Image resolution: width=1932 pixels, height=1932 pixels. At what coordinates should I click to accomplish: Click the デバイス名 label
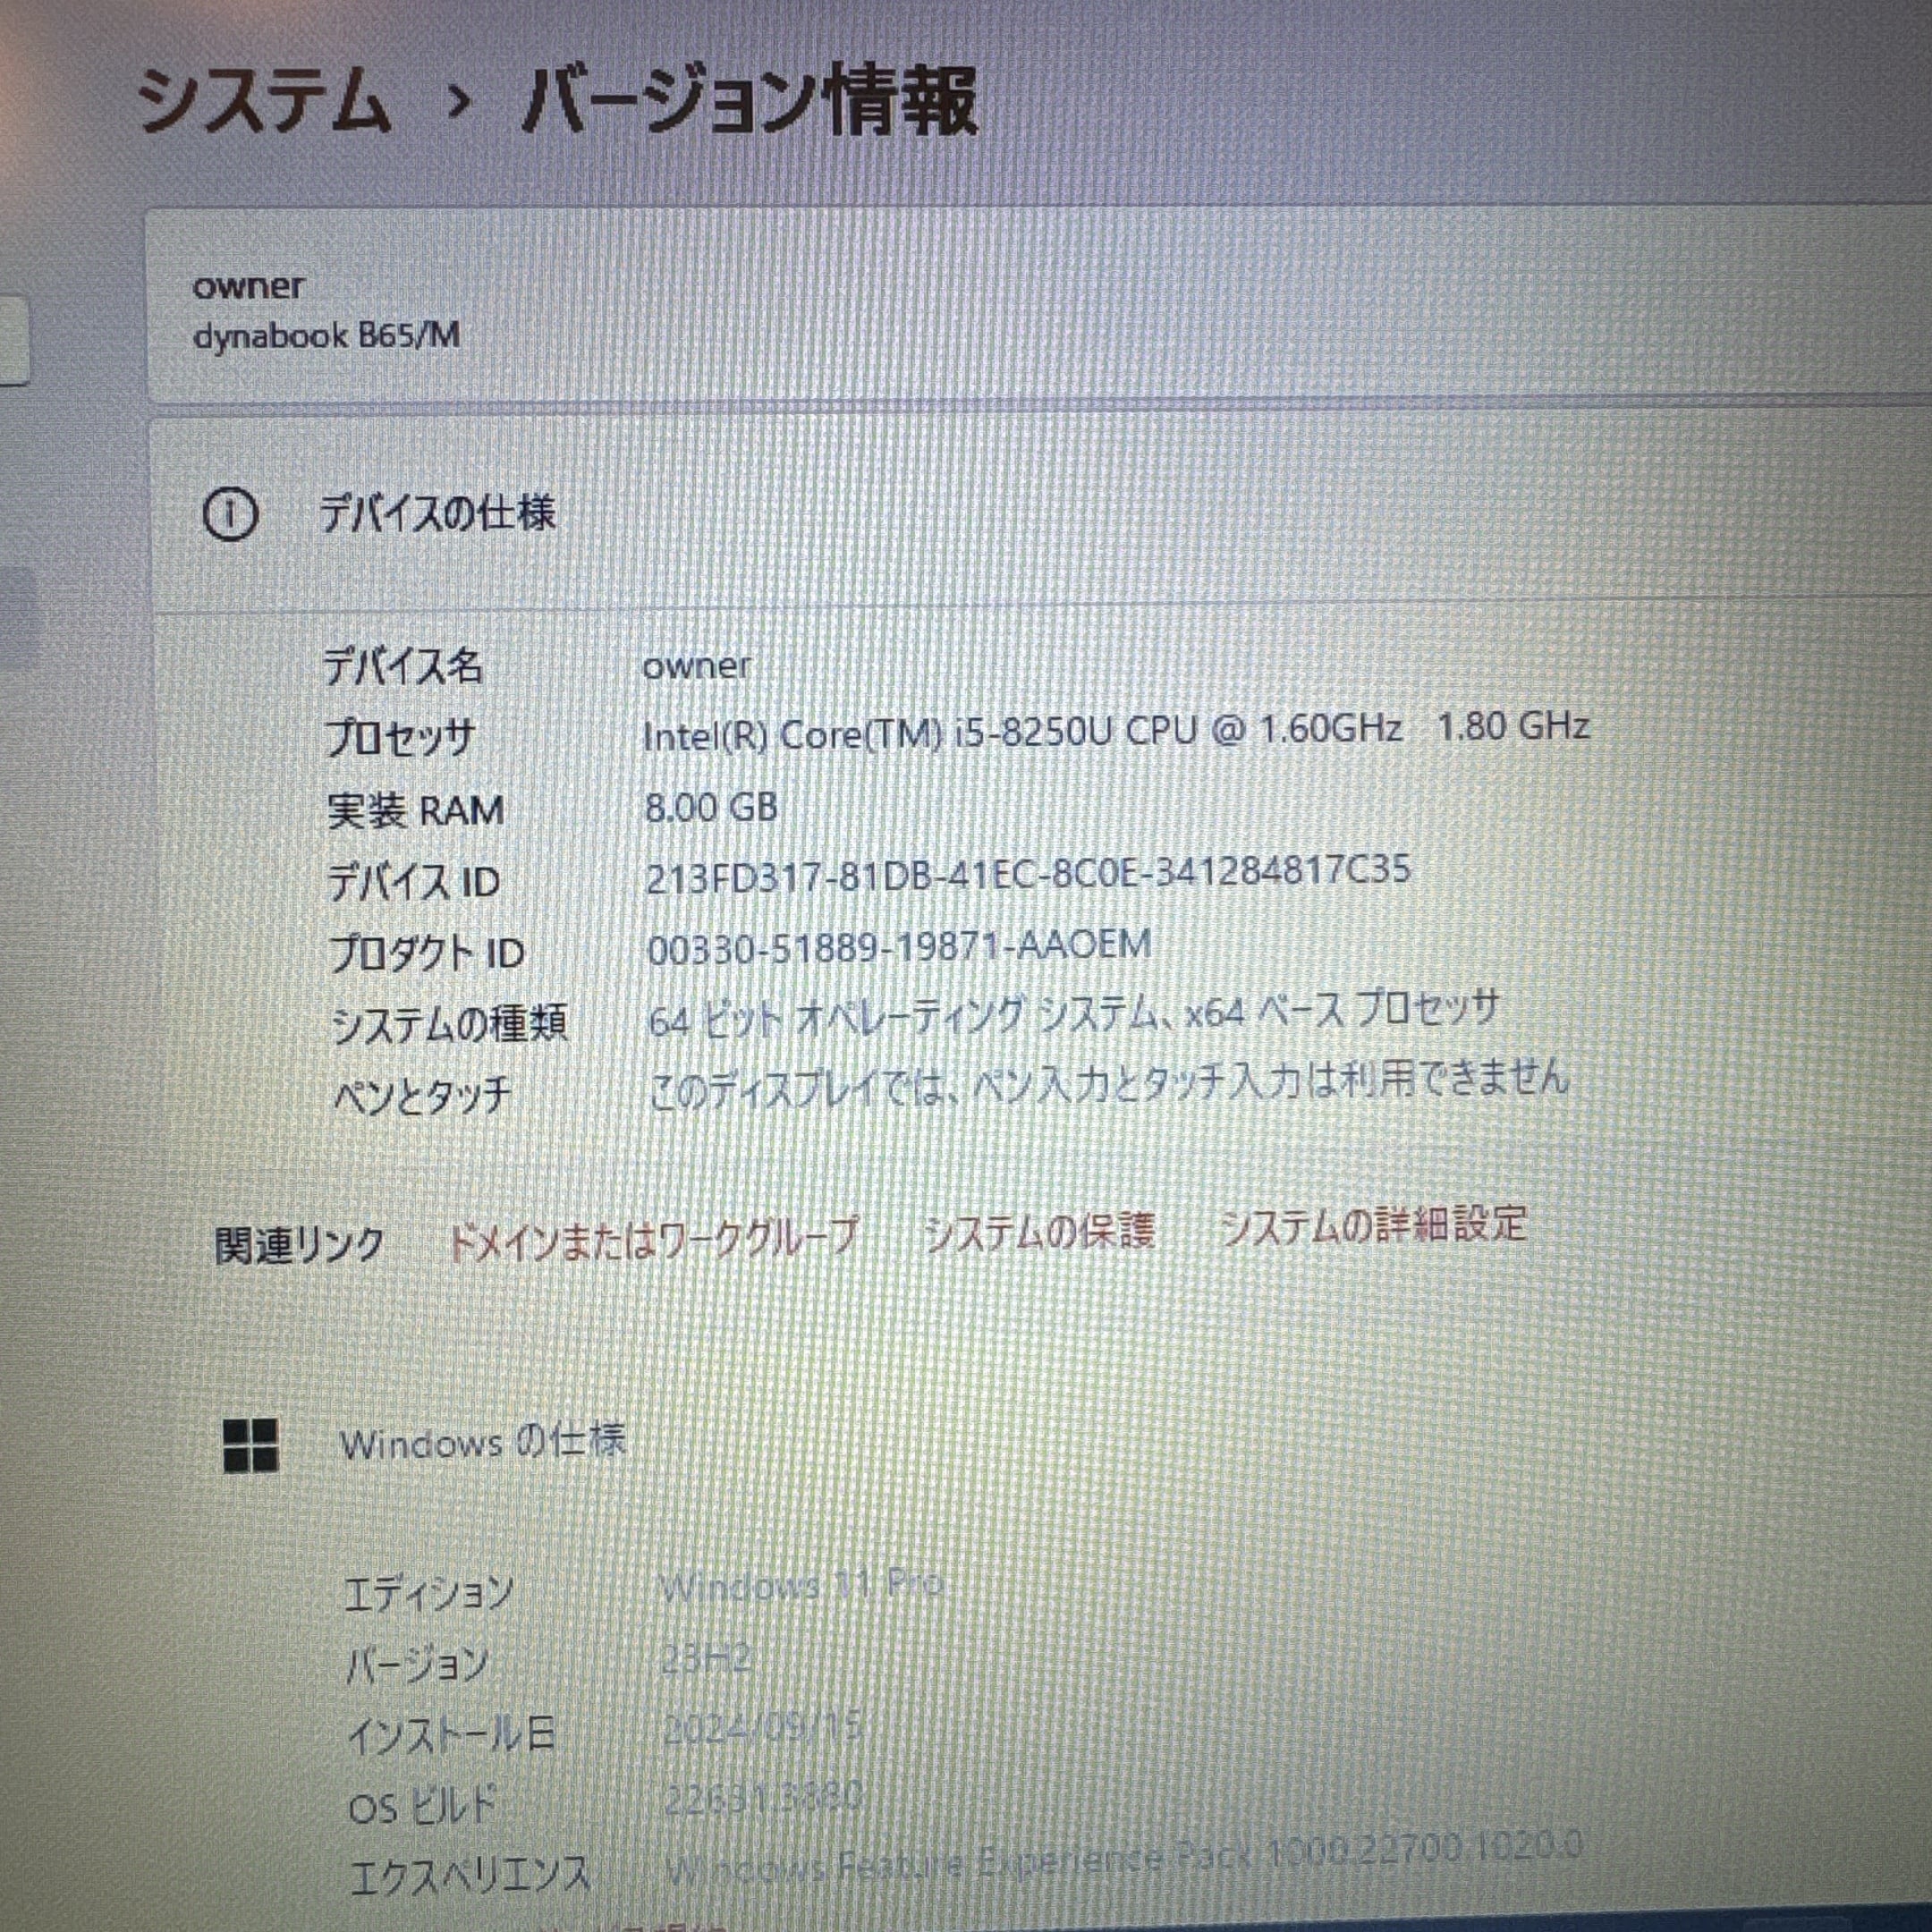coord(403,666)
